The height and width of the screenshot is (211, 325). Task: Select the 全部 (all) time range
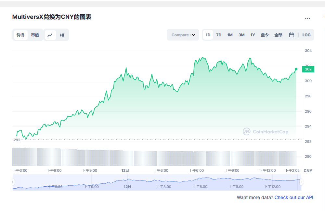pyautogui.click(x=279, y=35)
